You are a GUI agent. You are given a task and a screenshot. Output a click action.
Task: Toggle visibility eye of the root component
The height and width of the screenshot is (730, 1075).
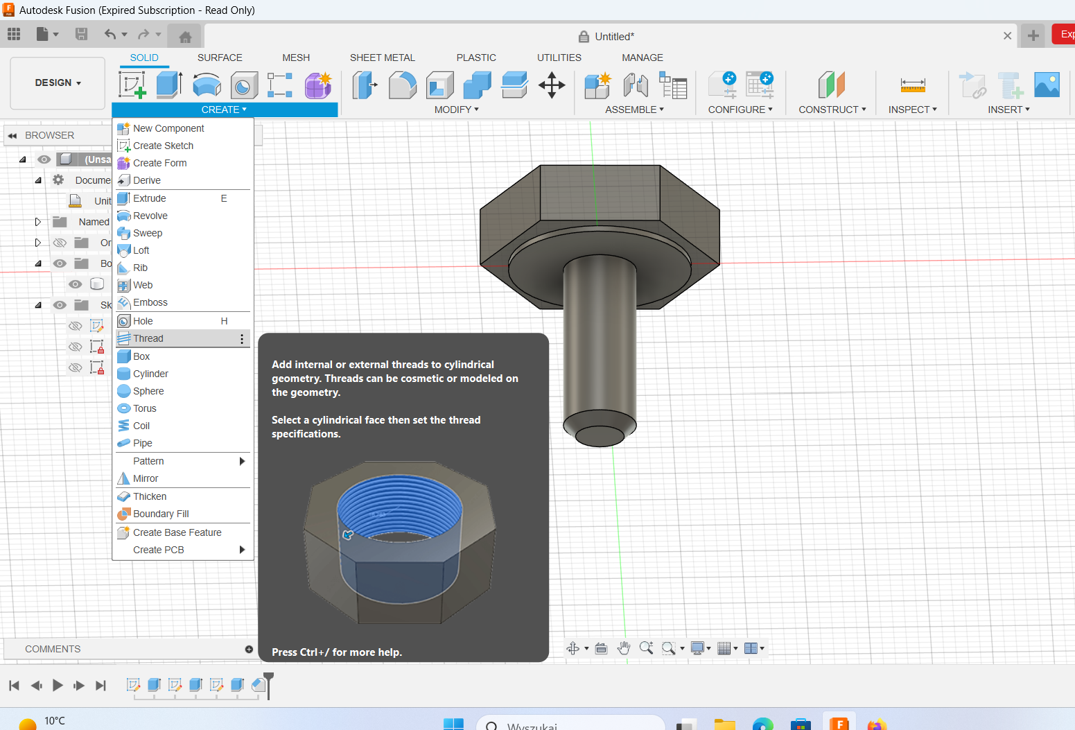[44, 159]
